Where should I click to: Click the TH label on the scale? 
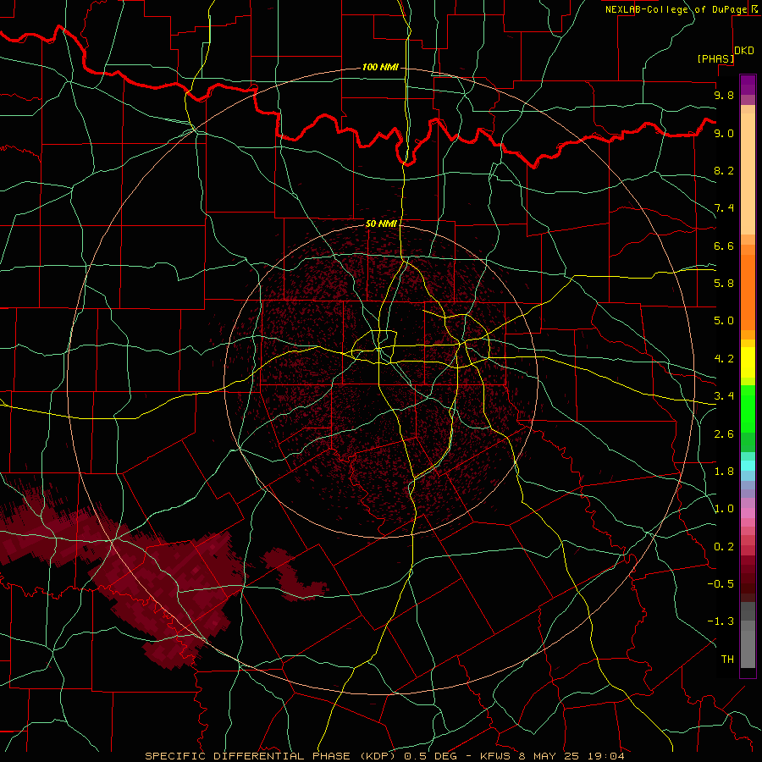coord(727,660)
